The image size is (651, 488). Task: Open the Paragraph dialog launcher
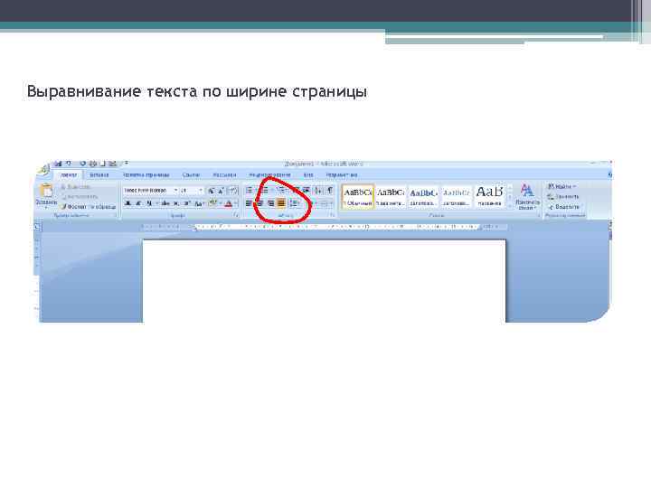click(x=332, y=215)
